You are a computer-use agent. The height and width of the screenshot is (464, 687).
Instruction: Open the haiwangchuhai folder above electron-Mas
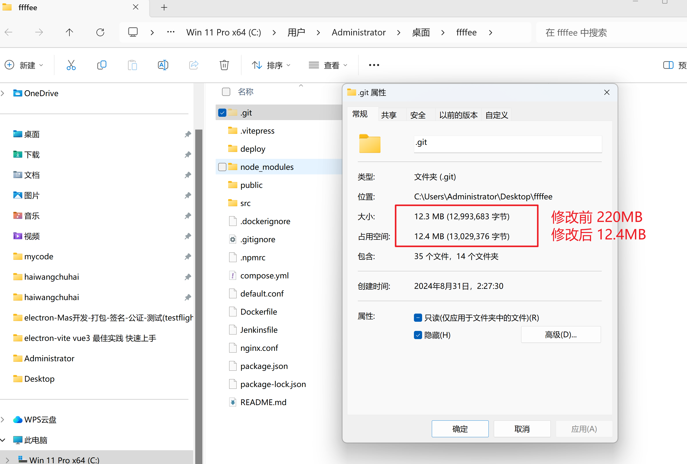46,297
